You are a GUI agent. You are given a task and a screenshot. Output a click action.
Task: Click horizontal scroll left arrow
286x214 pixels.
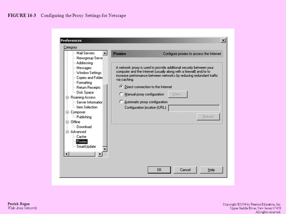(x=66, y=154)
